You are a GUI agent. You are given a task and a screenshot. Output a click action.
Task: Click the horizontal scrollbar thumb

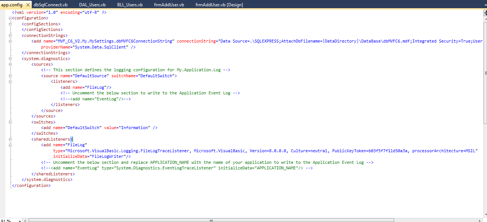[211, 221]
